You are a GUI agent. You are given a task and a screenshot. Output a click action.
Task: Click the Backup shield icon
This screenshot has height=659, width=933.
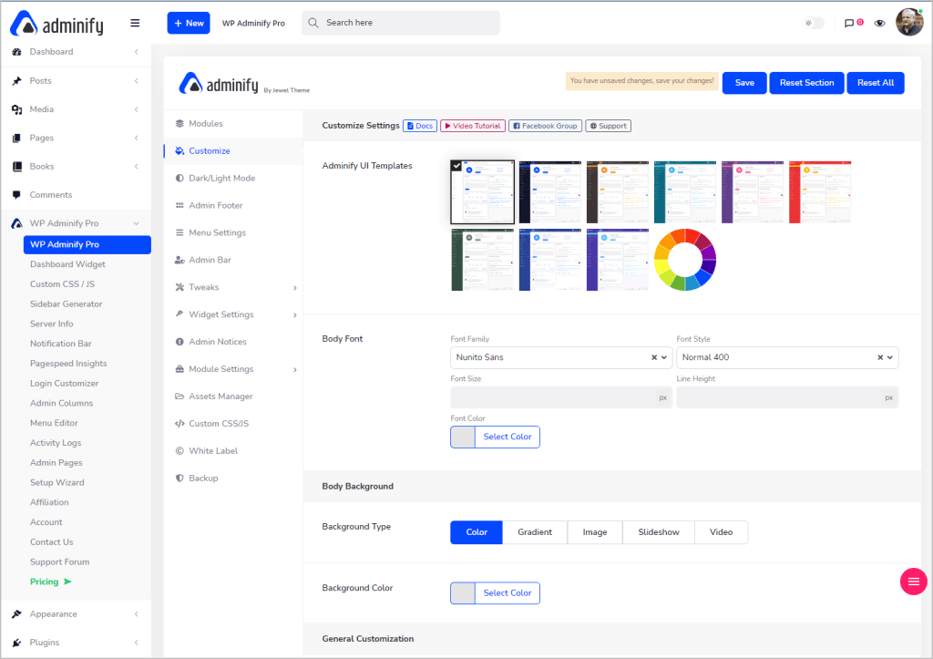tap(179, 478)
